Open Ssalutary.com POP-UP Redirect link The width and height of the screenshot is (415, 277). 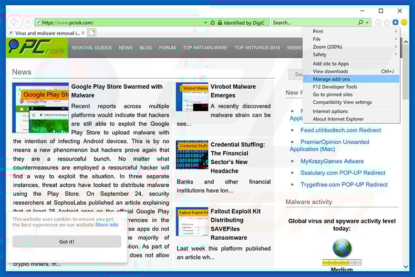[343, 173]
